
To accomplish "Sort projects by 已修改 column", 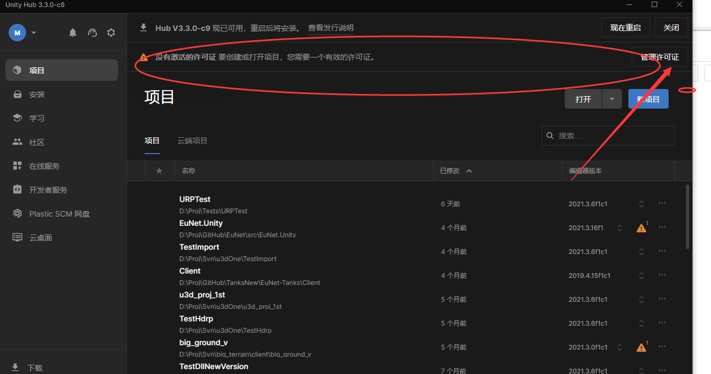I will click(x=456, y=170).
